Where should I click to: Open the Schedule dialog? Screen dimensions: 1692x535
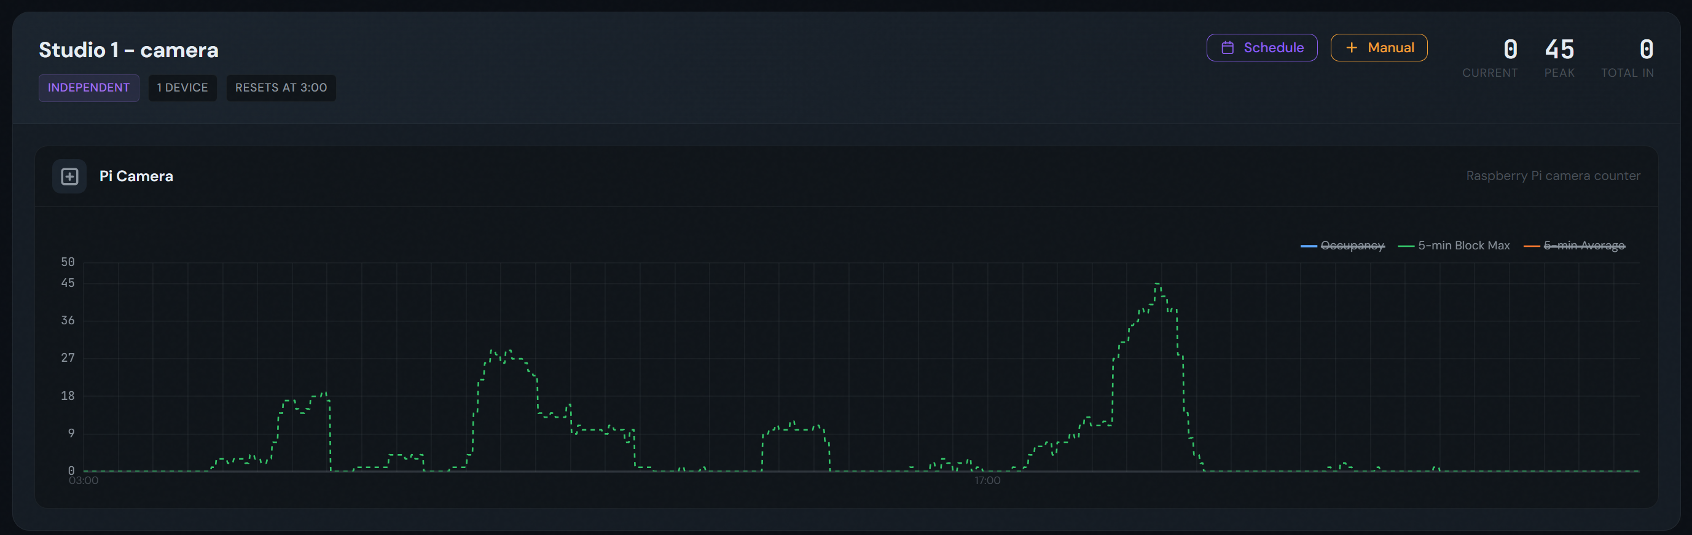[1261, 48]
